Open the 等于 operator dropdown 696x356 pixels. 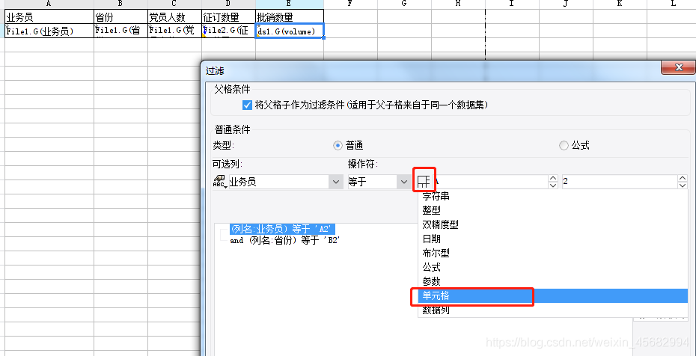403,182
